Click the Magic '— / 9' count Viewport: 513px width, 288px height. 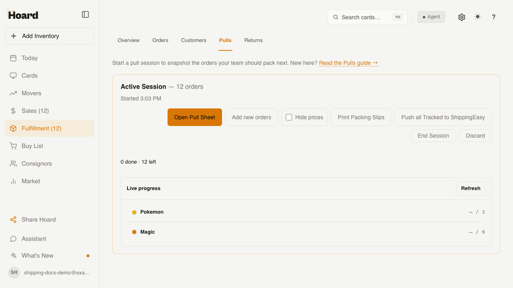click(x=477, y=232)
